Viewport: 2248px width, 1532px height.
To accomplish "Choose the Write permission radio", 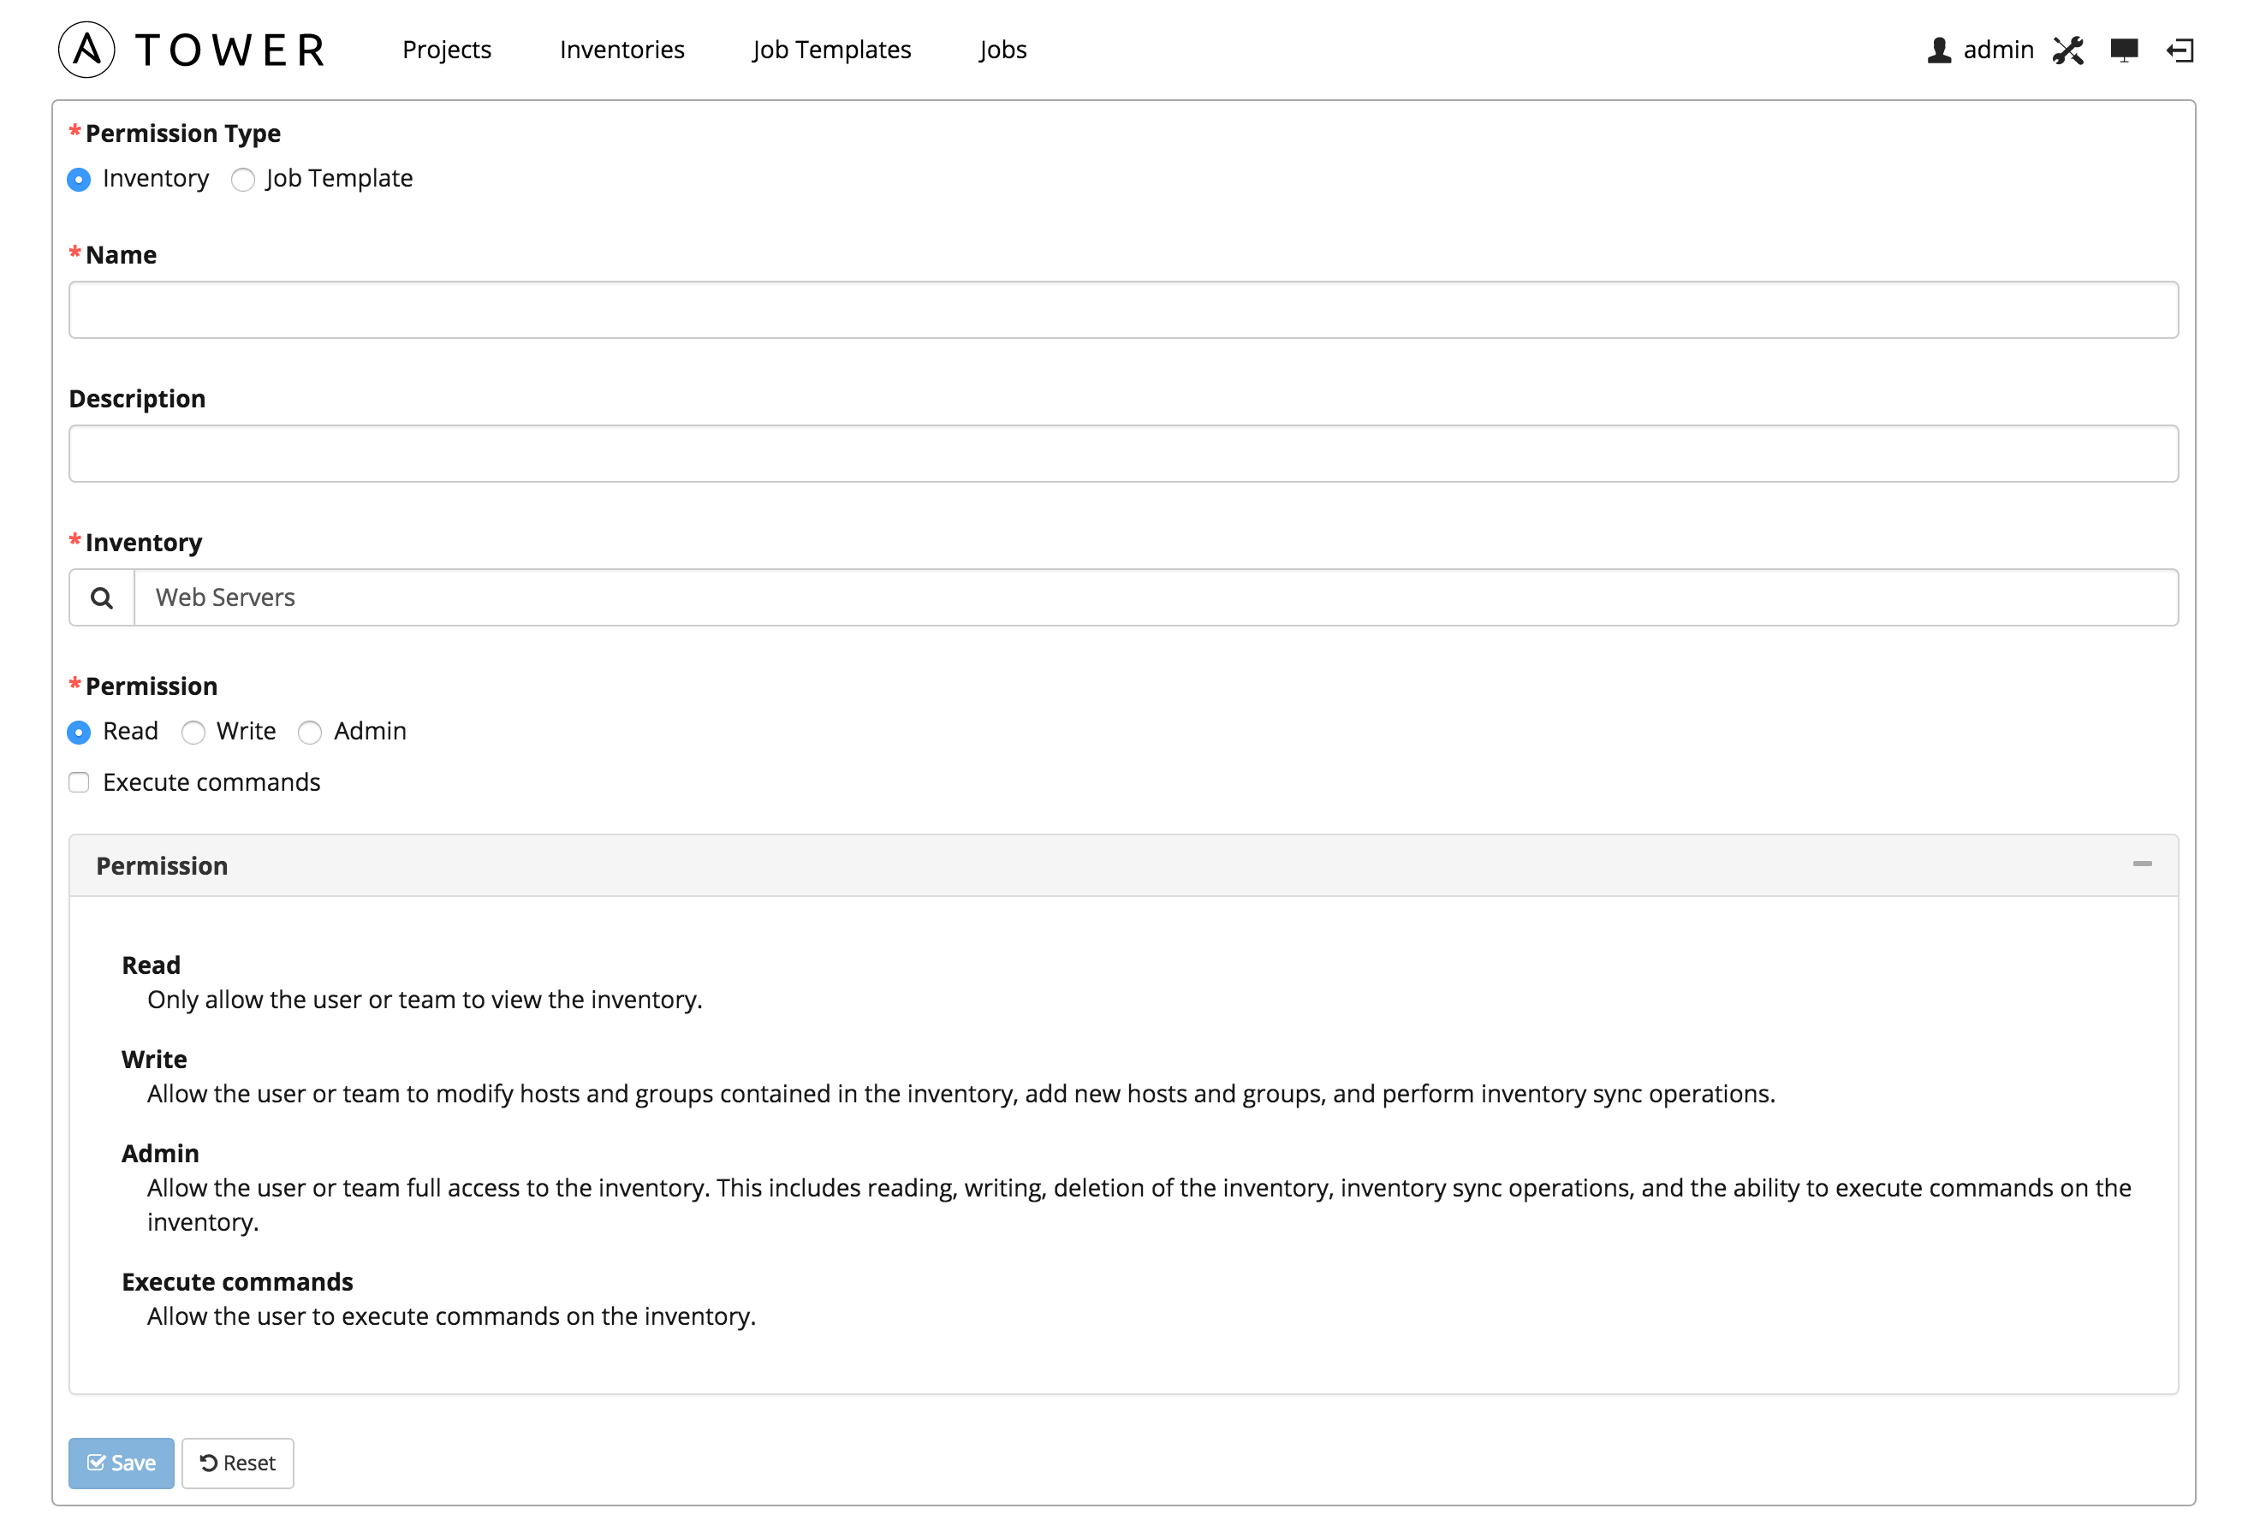I will [193, 733].
